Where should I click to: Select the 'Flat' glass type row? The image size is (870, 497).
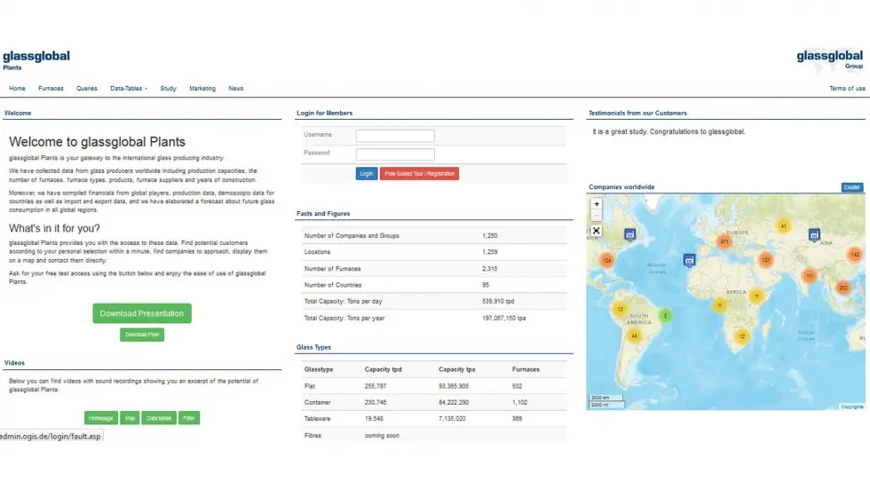pos(434,386)
